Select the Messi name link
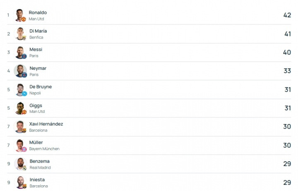The width and height of the screenshot is (298, 191). pyautogui.click(x=36, y=50)
